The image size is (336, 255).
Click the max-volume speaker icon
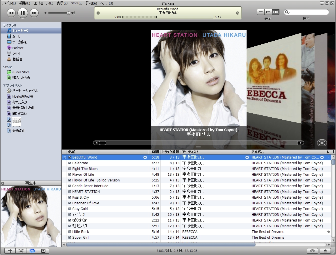tap(73, 13)
